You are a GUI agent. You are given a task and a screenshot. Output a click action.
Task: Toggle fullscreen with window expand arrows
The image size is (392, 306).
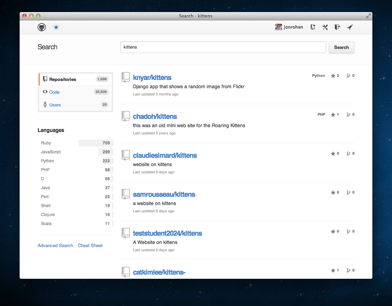[368, 16]
